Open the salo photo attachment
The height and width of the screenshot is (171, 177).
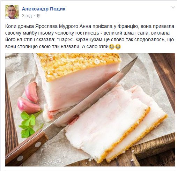coord(90,110)
